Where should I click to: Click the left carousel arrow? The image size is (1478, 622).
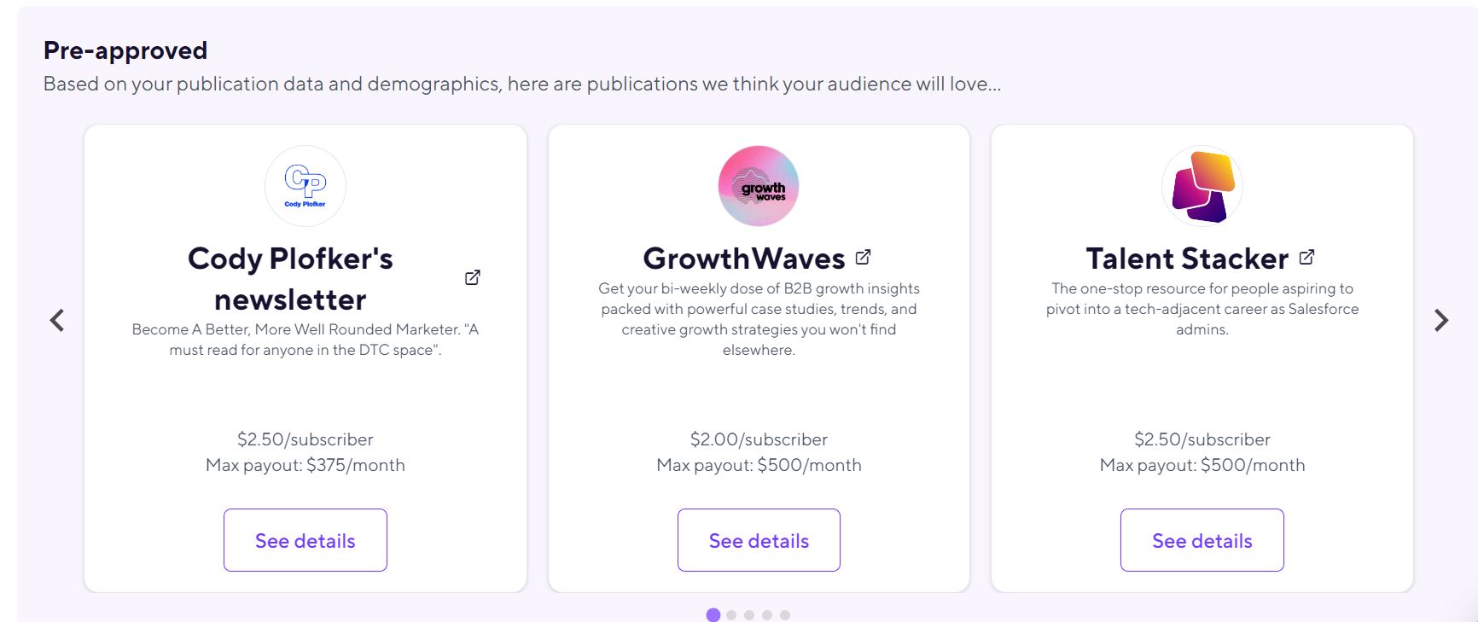57,319
